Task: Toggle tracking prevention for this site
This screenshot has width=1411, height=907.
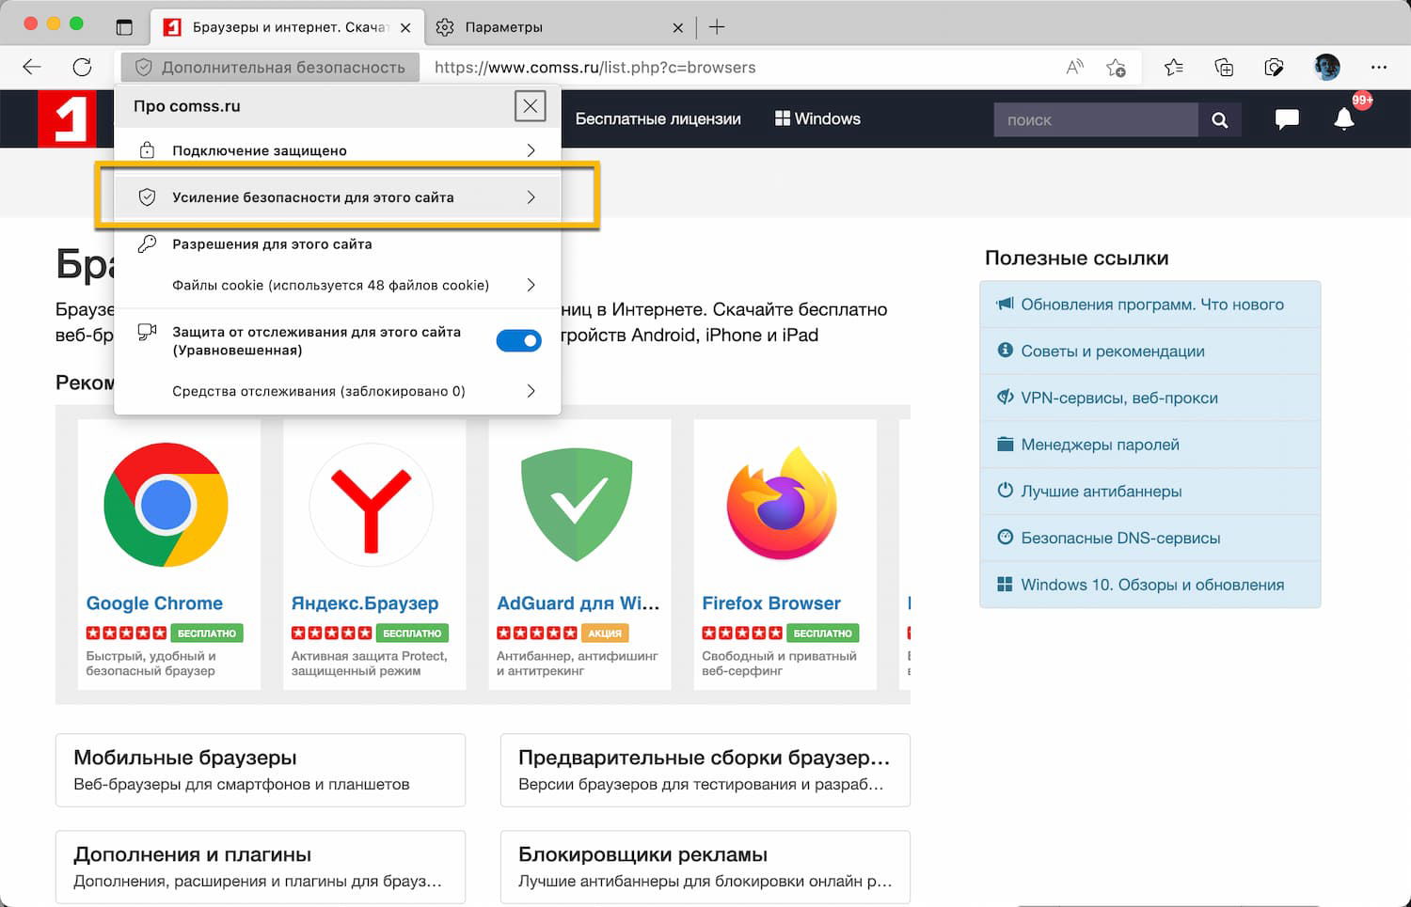Action: click(x=518, y=340)
